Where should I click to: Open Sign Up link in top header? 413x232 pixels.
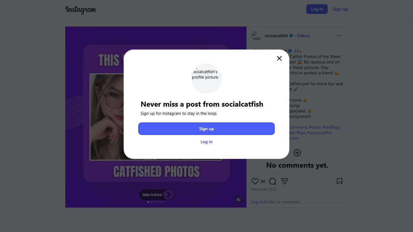coord(340,9)
